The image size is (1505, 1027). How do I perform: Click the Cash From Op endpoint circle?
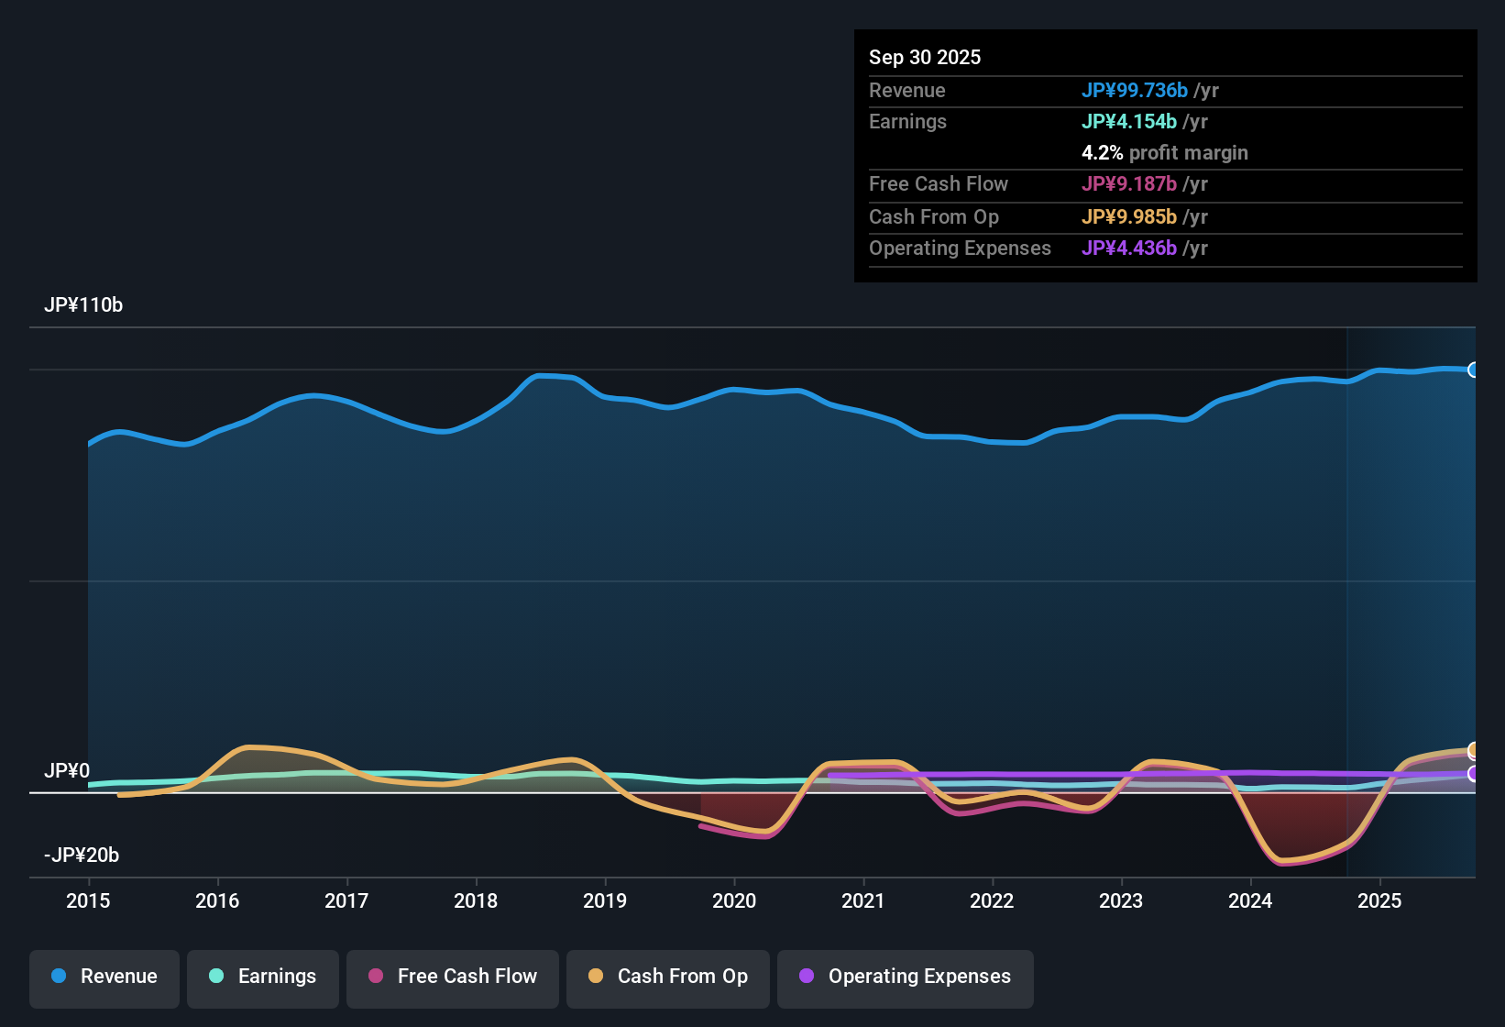[1476, 750]
